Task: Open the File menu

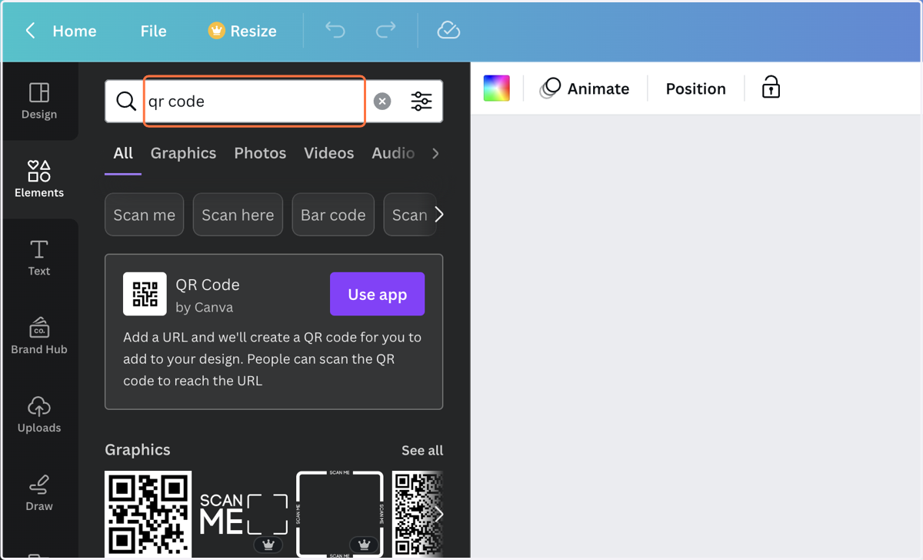Action: point(153,31)
